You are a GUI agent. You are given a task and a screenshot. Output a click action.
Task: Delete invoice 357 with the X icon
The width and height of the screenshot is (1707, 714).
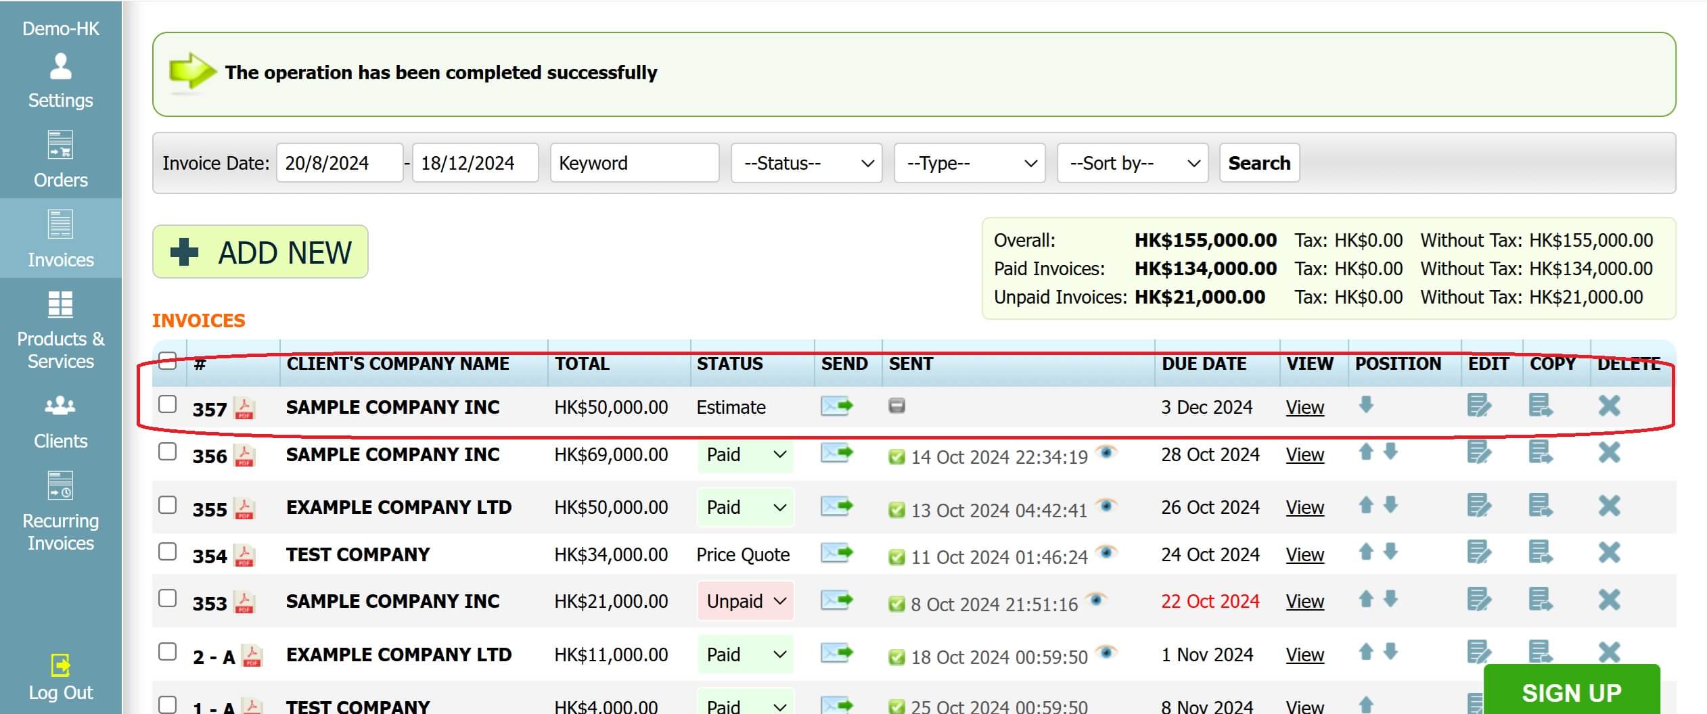click(x=1610, y=406)
